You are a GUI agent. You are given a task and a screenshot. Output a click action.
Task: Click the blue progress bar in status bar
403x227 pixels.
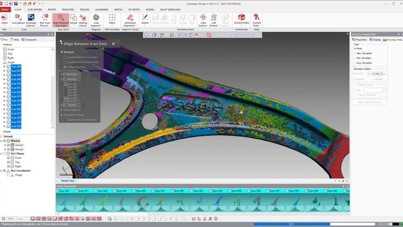coord(292,224)
